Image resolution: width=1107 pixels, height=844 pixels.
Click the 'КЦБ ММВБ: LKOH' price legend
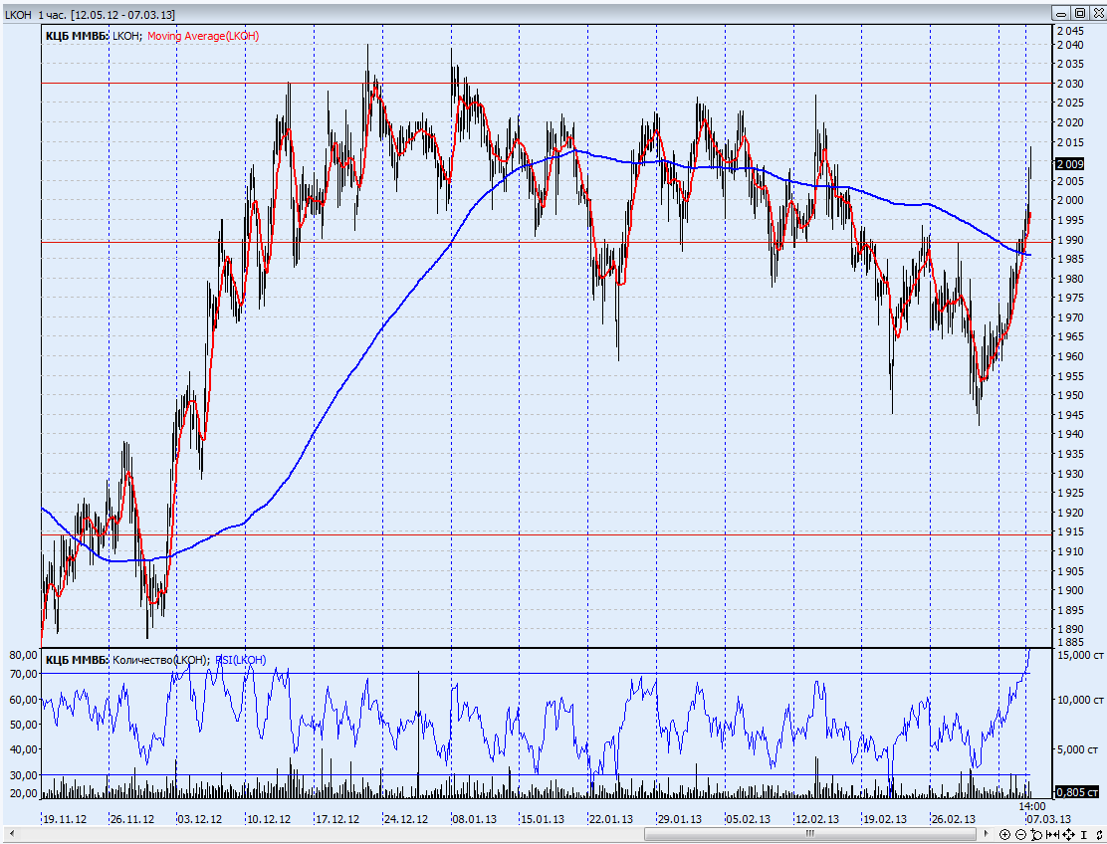tap(93, 36)
